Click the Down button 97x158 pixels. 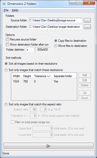85,98
